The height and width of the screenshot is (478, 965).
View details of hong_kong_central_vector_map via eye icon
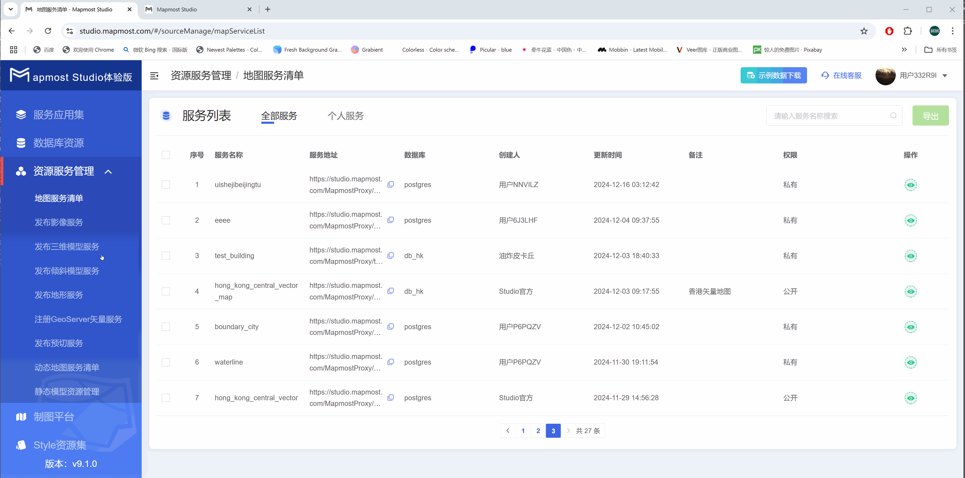point(911,291)
